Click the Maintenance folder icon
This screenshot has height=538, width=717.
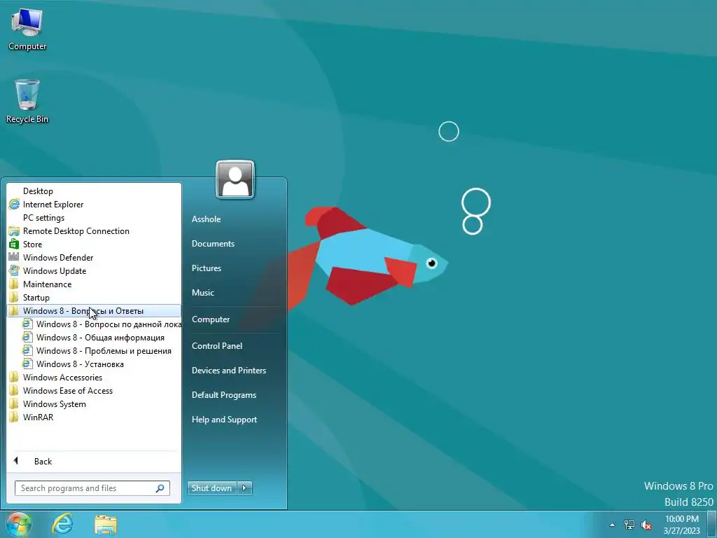coord(14,284)
